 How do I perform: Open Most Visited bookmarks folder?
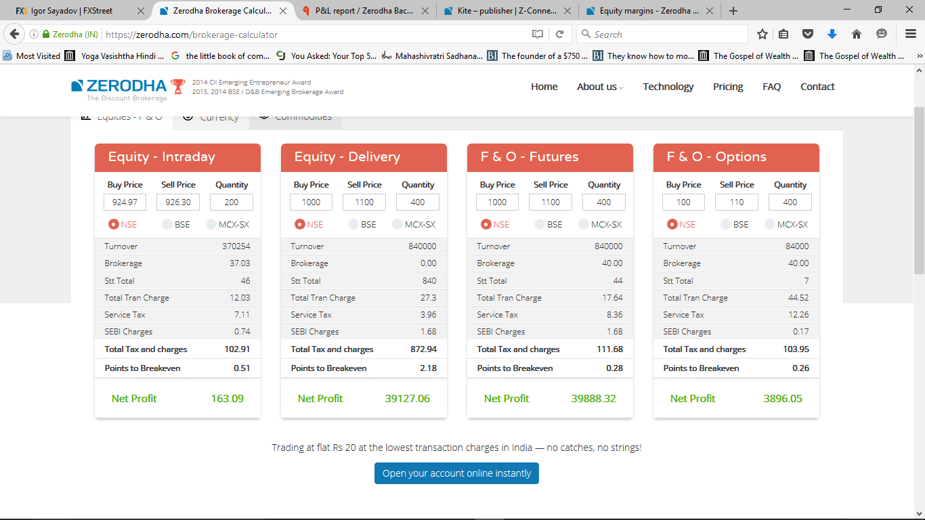[32, 56]
